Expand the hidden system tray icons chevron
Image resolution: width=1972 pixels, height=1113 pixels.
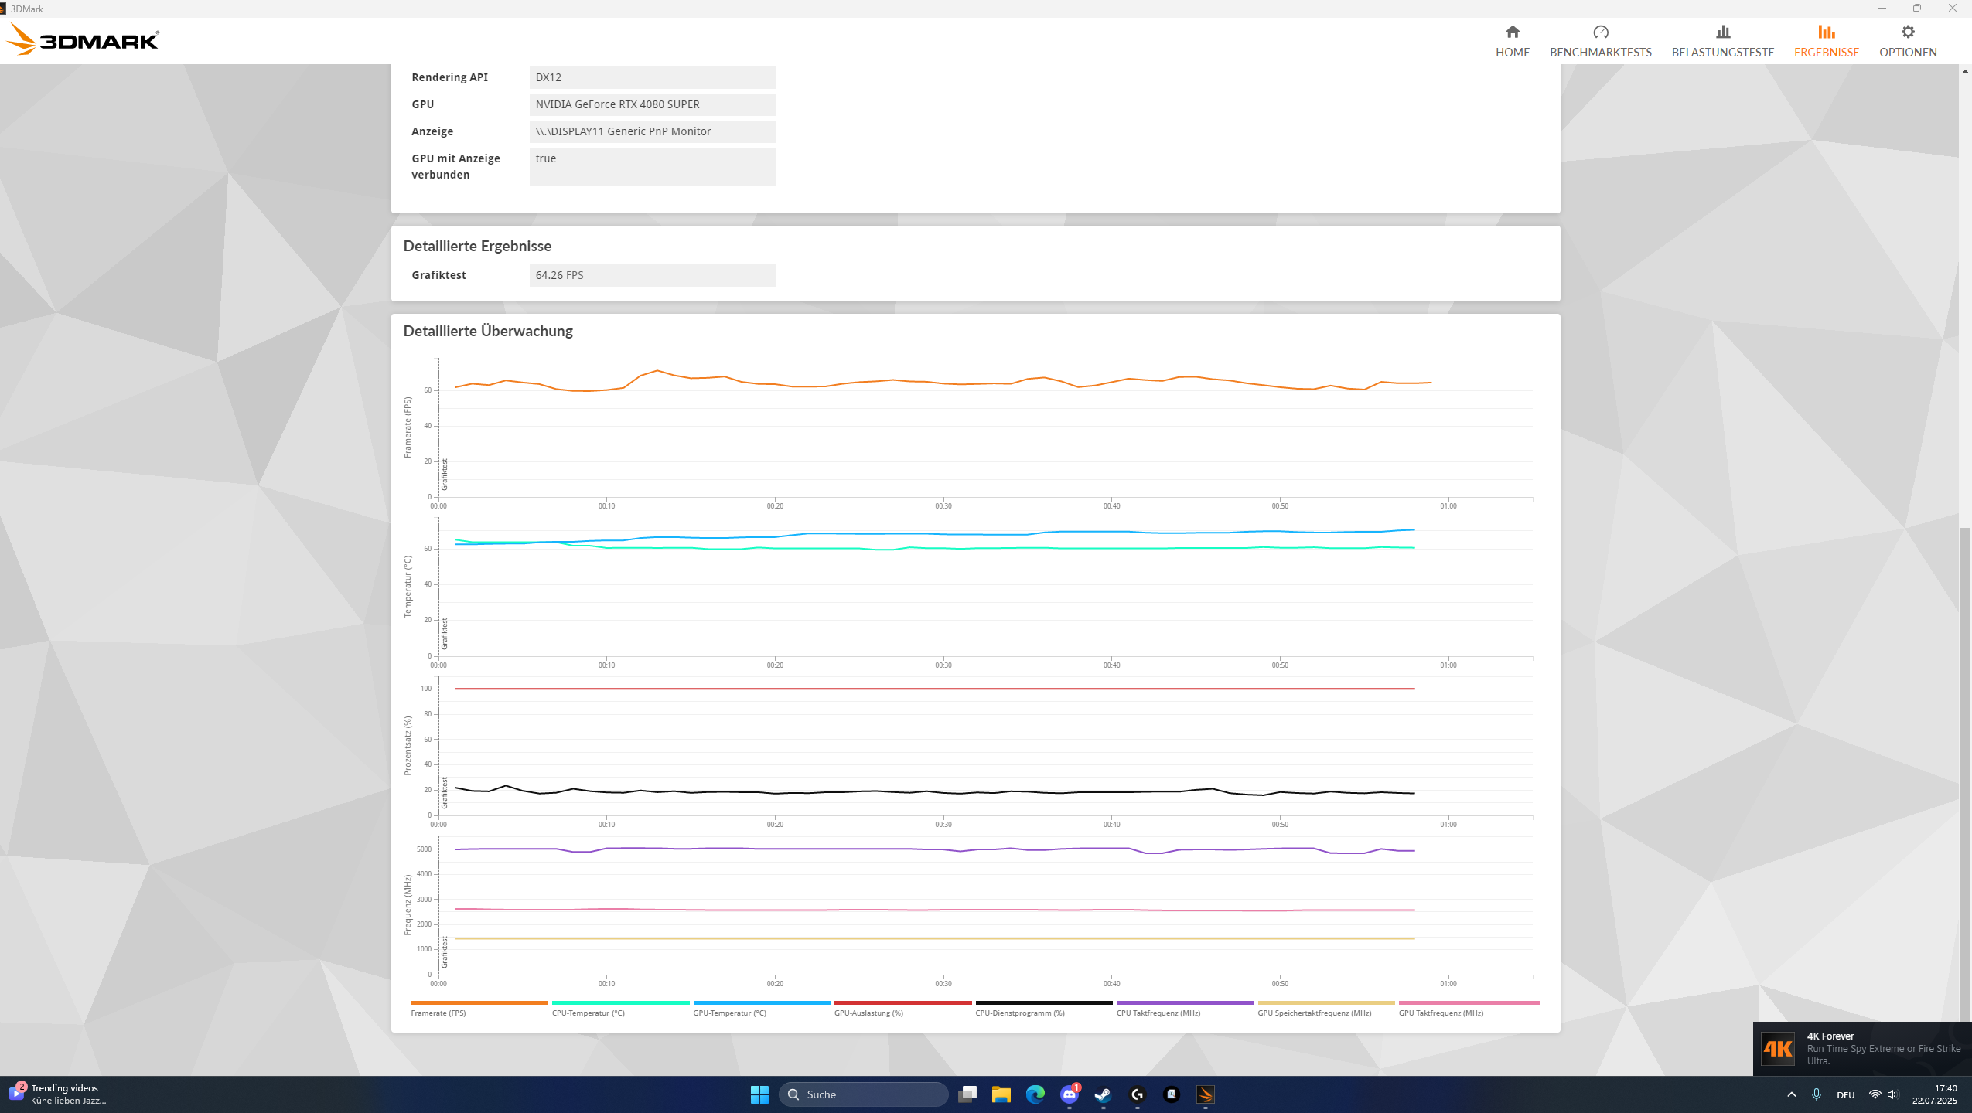coord(1791,1094)
